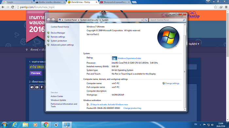Image resolution: width=229 pixels, height=128 pixels.
Task: Close the Google browser tab
Action: point(32,2)
